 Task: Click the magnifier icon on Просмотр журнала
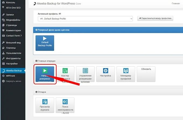tap(45, 102)
